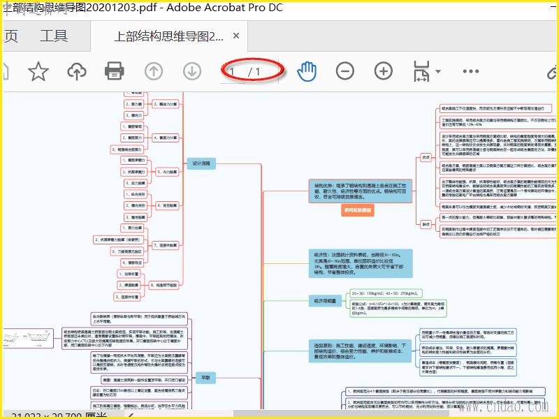Click the page number input field
559x419 pixels.
tap(233, 72)
